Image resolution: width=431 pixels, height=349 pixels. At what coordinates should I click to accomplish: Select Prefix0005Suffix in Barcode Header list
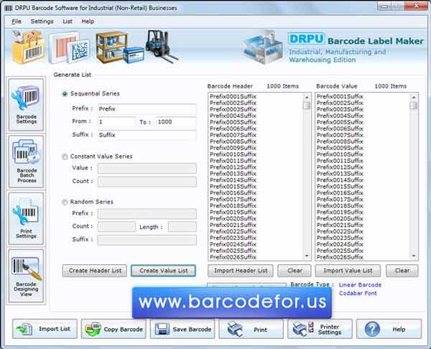click(x=233, y=122)
